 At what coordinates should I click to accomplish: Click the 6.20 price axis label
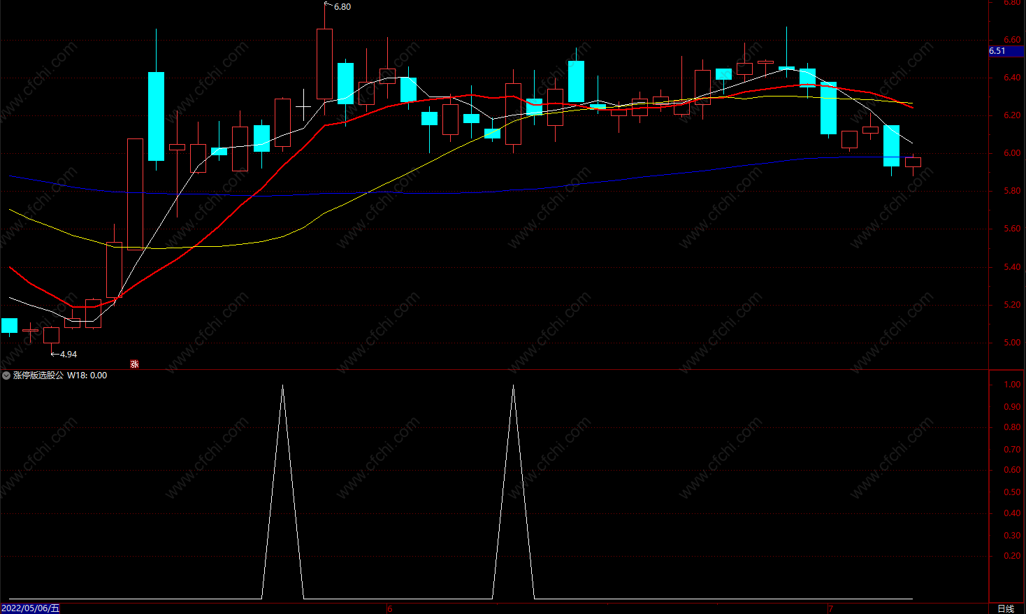[1012, 115]
